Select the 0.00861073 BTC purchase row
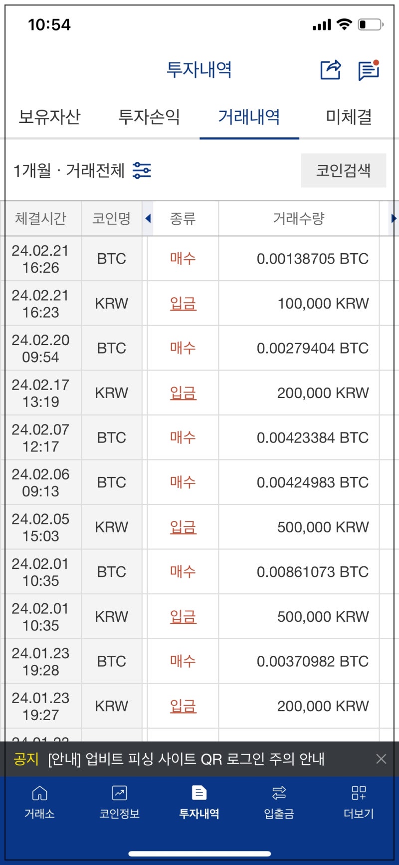 tap(199, 572)
